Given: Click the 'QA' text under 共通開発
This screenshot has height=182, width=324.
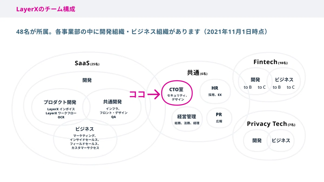Looking at the screenshot, I should [x=113, y=117].
